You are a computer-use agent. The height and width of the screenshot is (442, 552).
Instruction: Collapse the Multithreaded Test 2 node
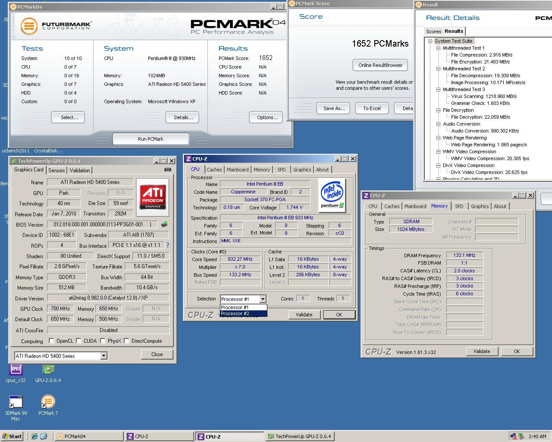tap(439, 69)
